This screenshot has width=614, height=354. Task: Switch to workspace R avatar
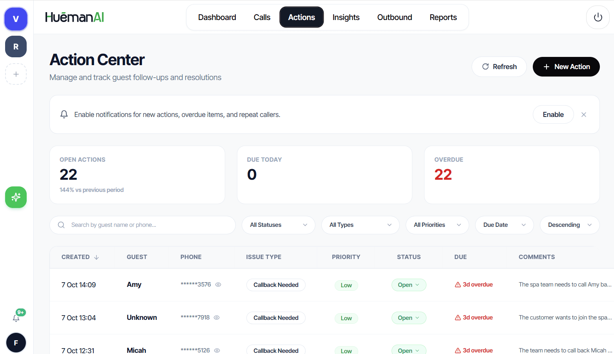(x=16, y=47)
